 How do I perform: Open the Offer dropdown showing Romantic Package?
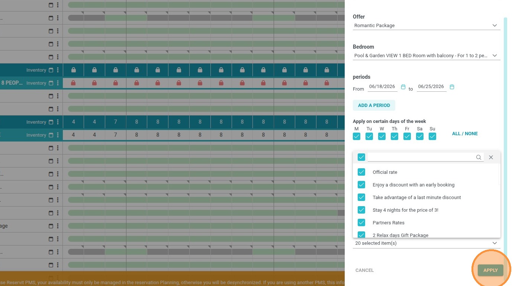point(426,26)
